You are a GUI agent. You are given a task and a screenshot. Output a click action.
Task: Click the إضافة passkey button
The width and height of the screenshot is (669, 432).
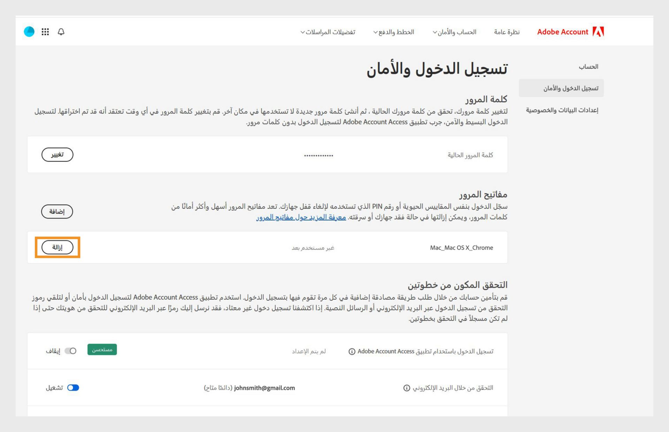[x=57, y=211]
